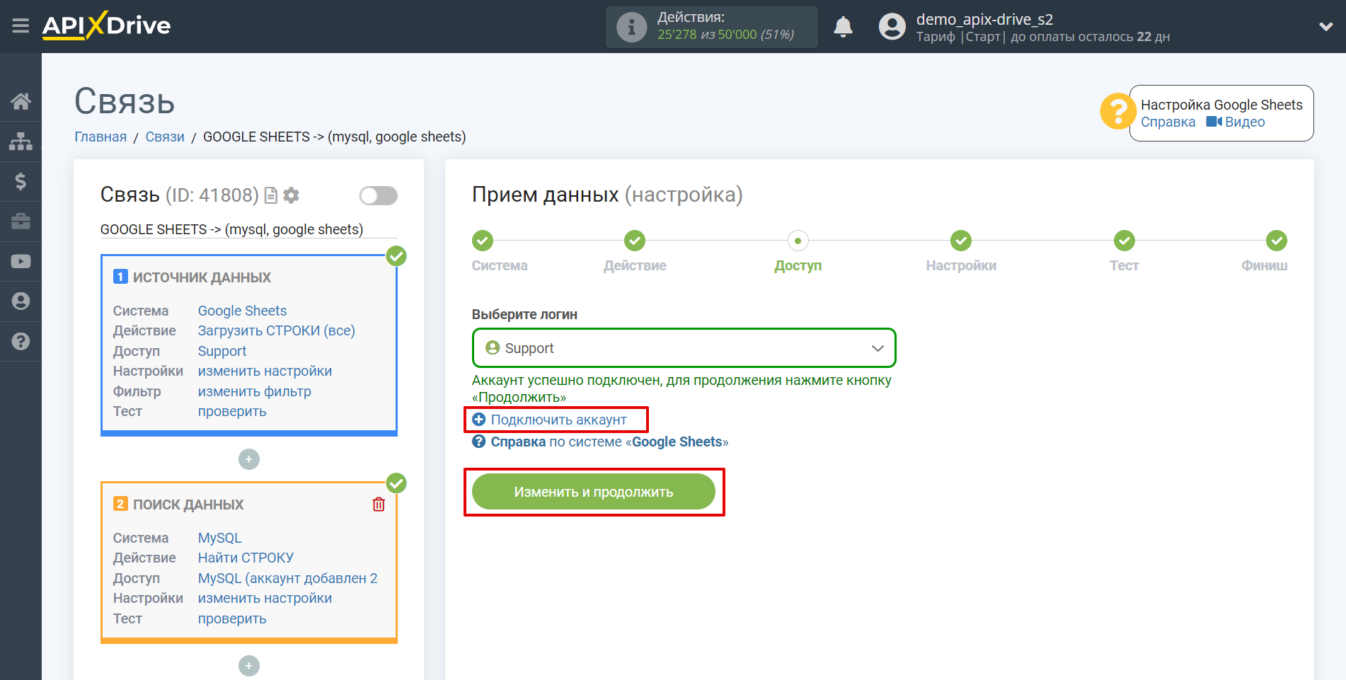Open profile icon in sidebar

pyautogui.click(x=21, y=301)
